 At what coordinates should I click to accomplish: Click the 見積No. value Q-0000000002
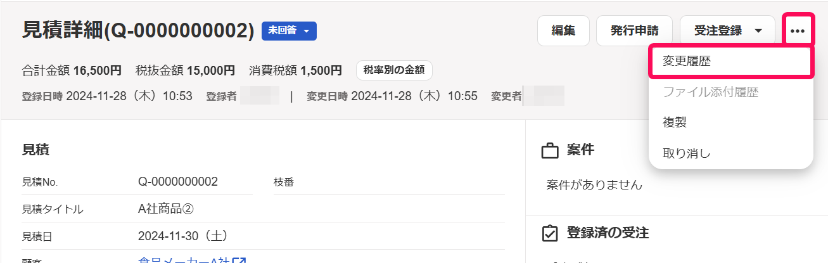point(178,182)
